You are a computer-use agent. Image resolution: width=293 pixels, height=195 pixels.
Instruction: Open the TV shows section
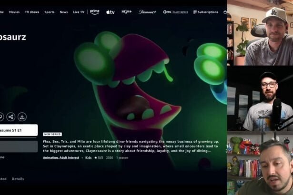point(32,12)
